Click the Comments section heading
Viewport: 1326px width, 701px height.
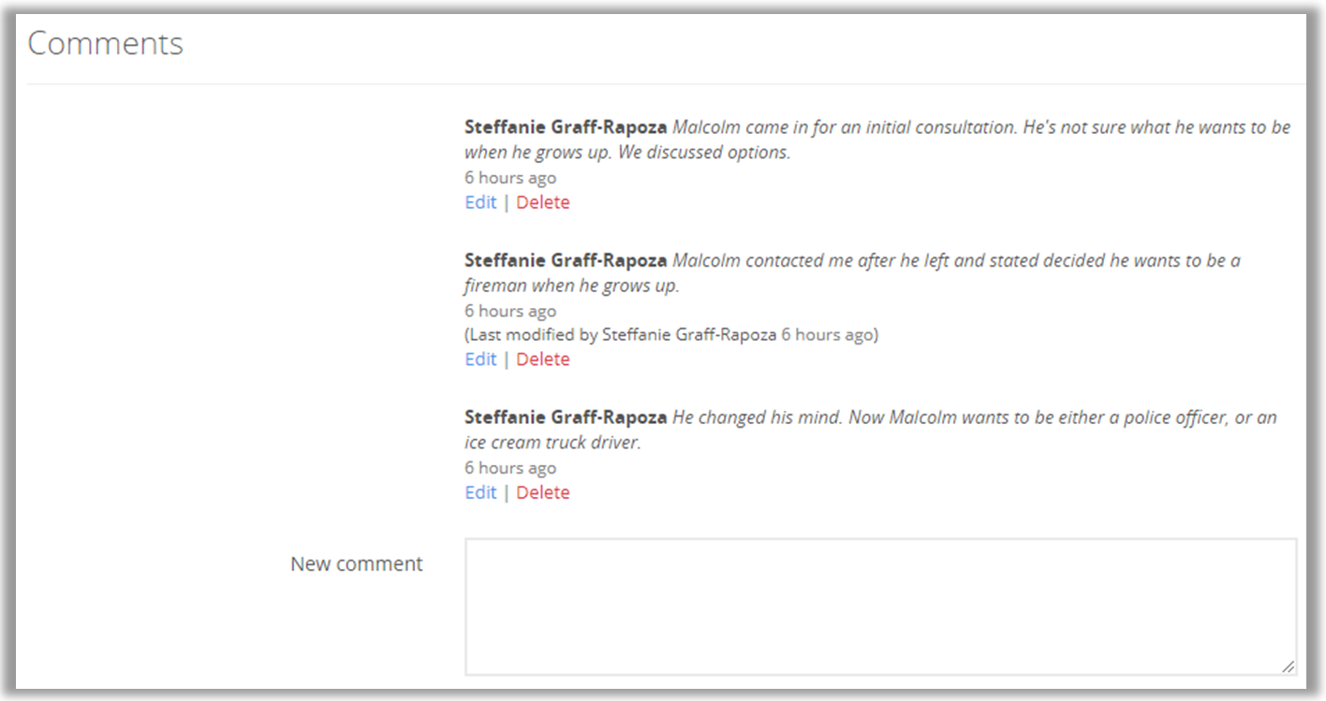[x=106, y=43]
